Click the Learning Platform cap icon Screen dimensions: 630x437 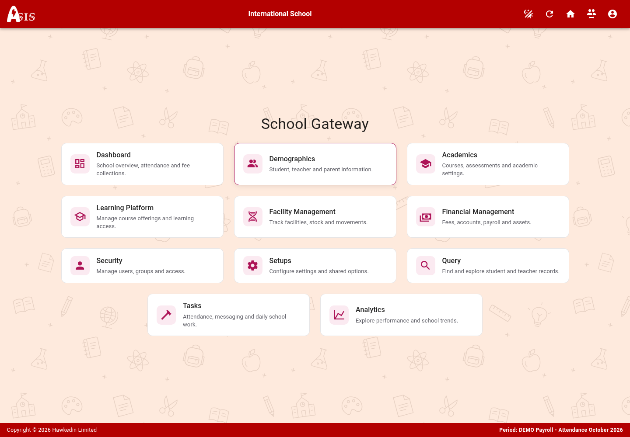[x=80, y=217]
